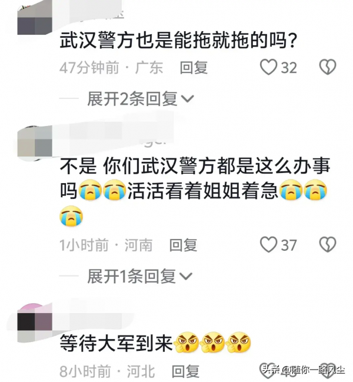
Task: Like the Henan comment with 37 likes
Action: [x=268, y=244]
